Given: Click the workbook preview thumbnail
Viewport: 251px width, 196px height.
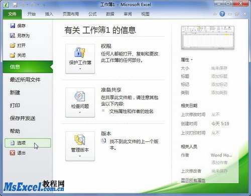Looking at the screenshot, I should pyautogui.click(x=208, y=38).
